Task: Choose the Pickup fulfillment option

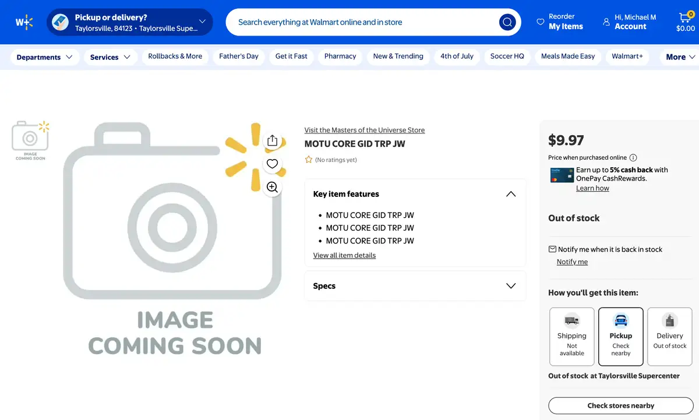Action: (x=621, y=337)
